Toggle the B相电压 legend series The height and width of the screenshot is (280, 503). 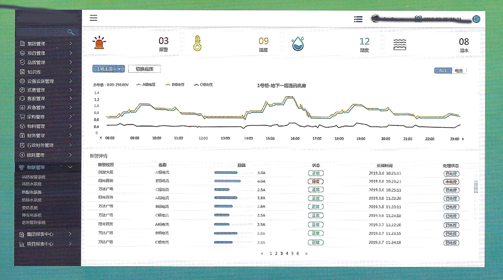[x=175, y=84]
